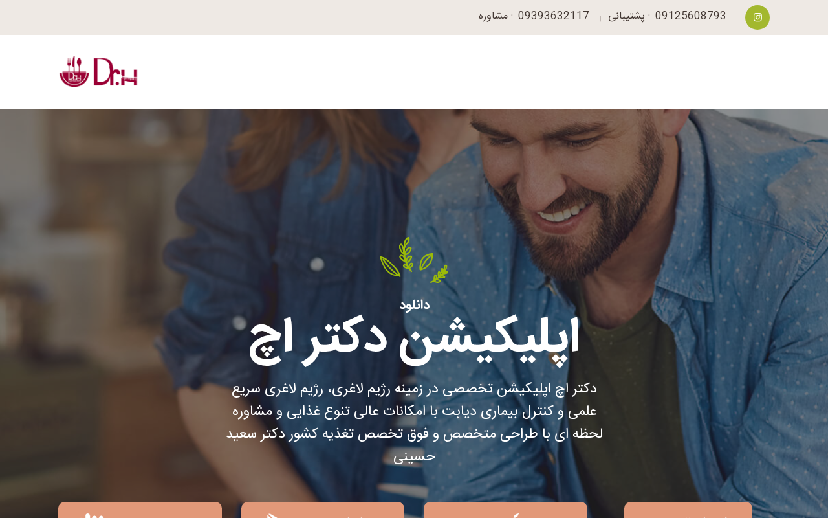This screenshot has width=828, height=518.
Task: Click the green leaves icon above the heading
Action: click(414, 260)
